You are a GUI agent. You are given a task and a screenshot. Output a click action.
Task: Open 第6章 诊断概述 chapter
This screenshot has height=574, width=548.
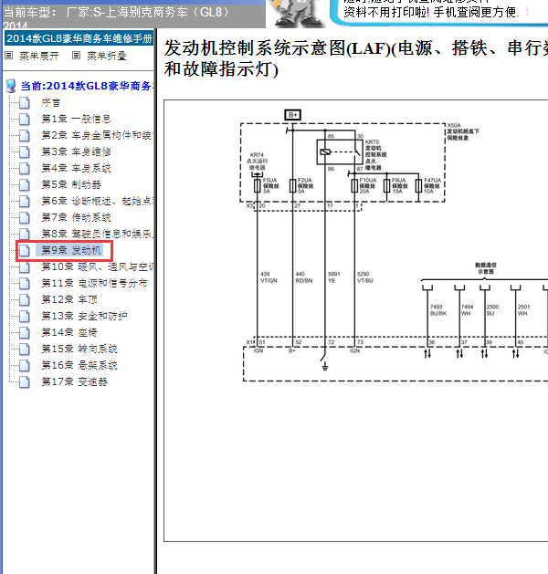(x=97, y=202)
